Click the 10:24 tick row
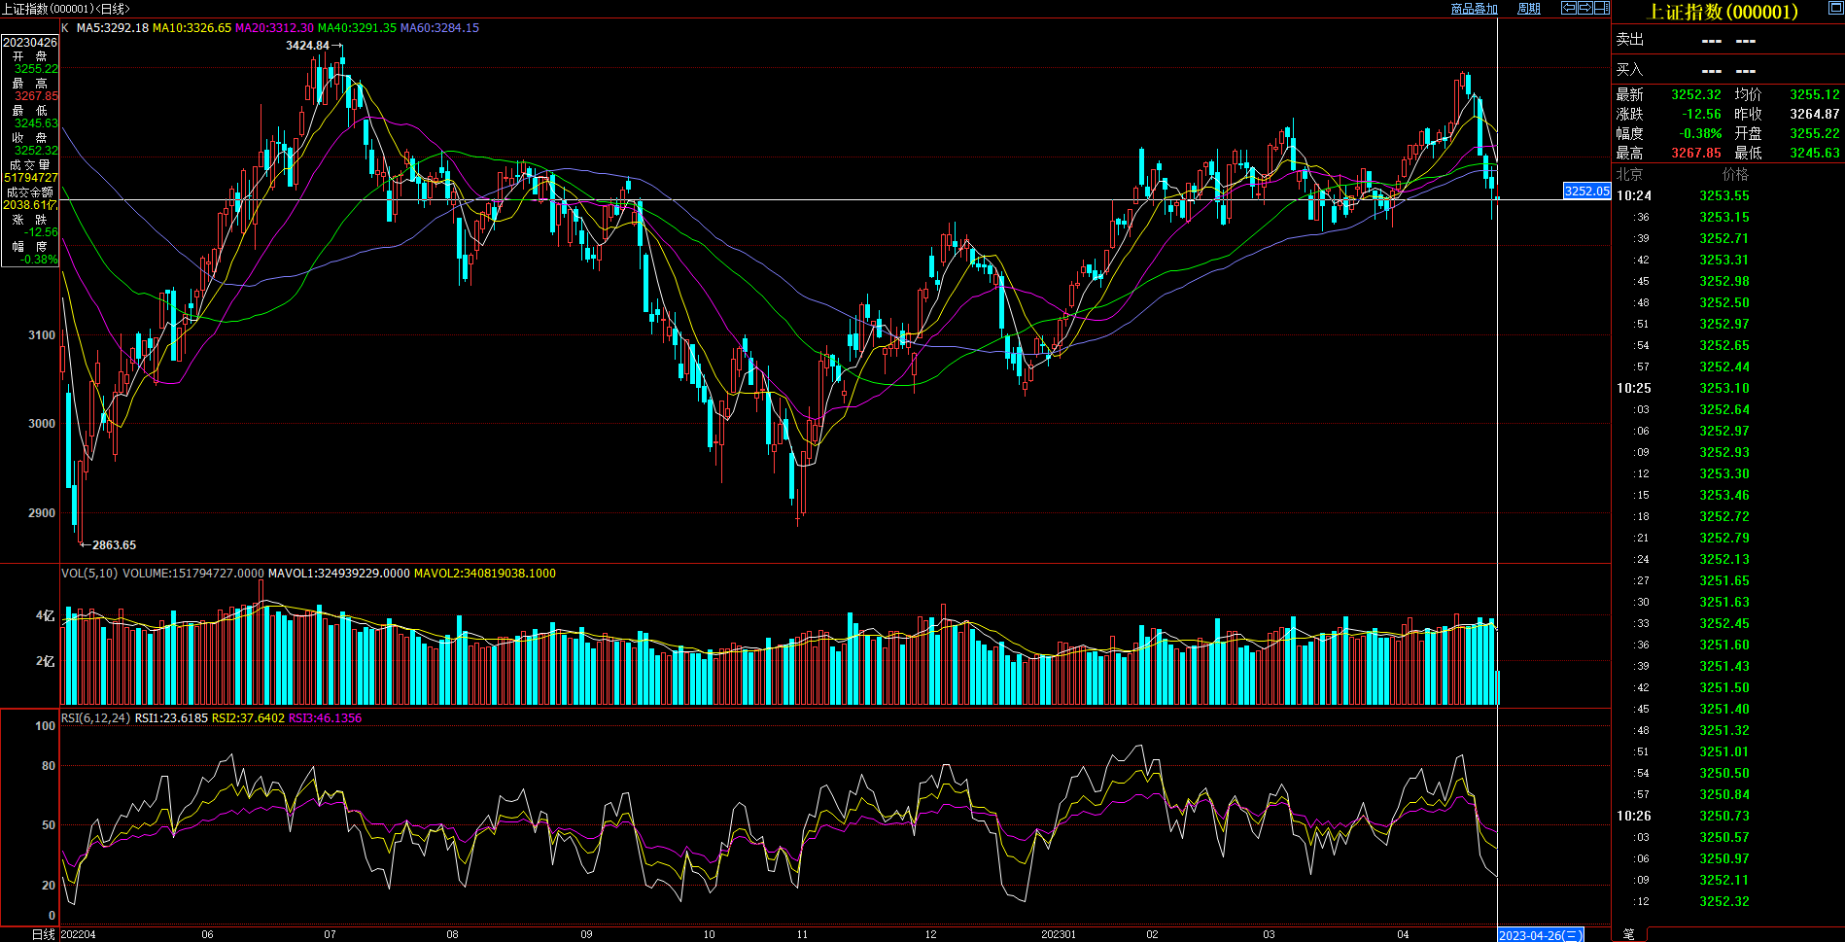The width and height of the screenshot is (1845, 942). pos(1727,195)
